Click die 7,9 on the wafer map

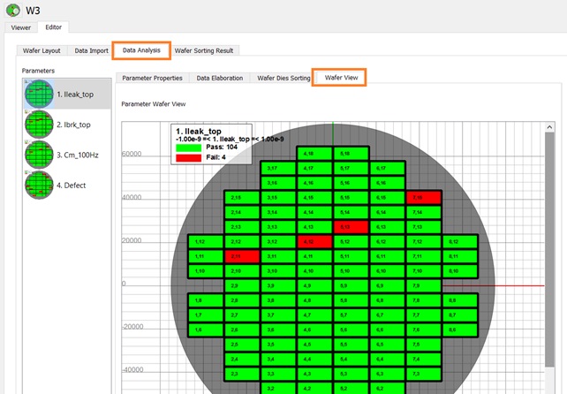(x=424, y=285)
